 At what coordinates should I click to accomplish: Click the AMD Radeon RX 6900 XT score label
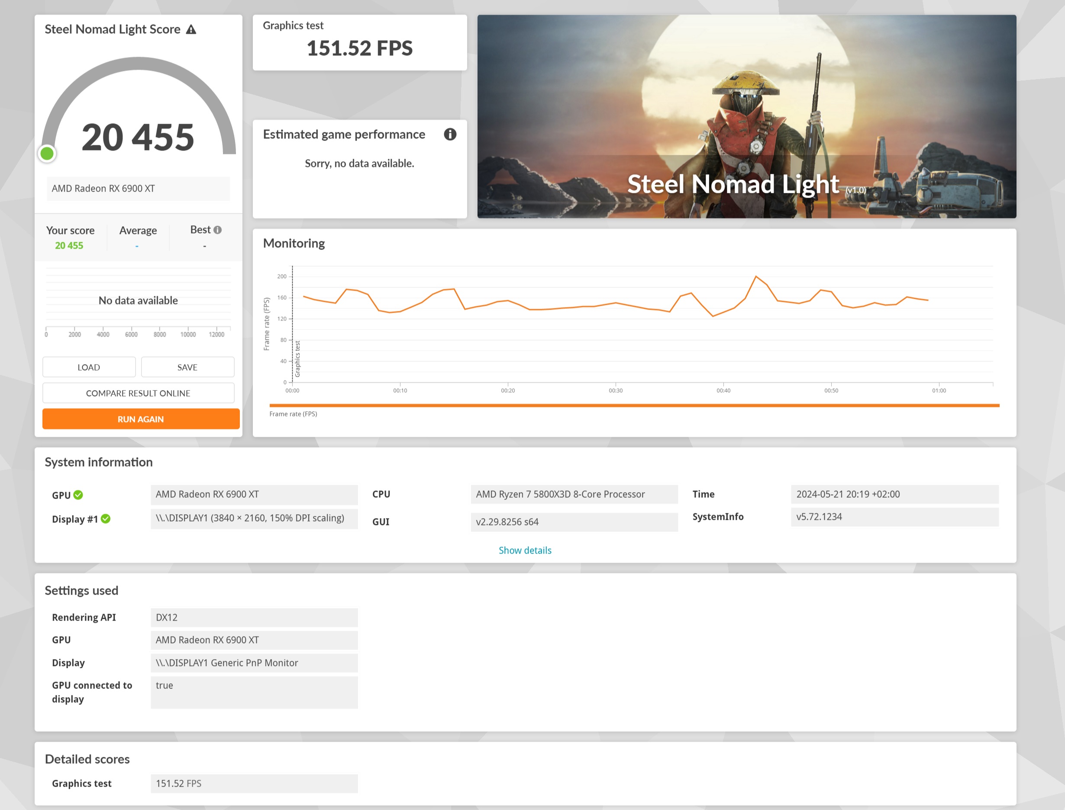138,189
